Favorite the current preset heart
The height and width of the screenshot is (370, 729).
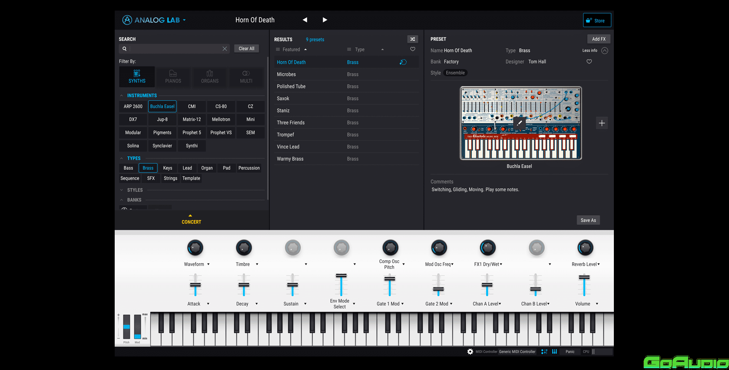click(x=589, y=62)
